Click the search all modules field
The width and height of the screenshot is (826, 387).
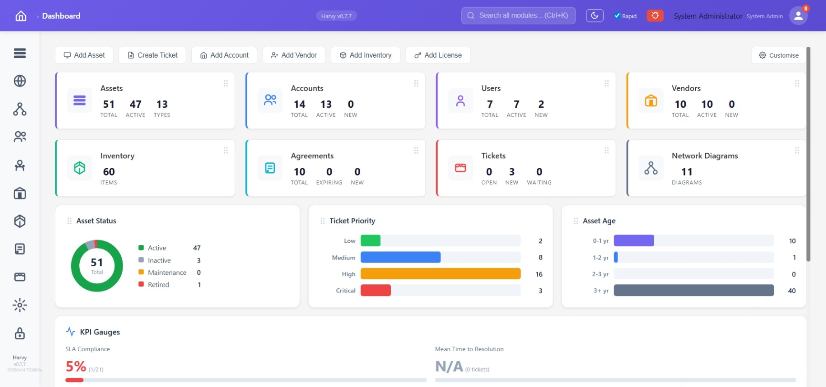pyautogui.click(x=518, y=16)
